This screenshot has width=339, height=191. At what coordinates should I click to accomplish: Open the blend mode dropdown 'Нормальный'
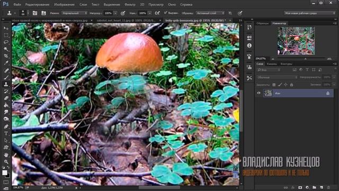coord(74,13)
